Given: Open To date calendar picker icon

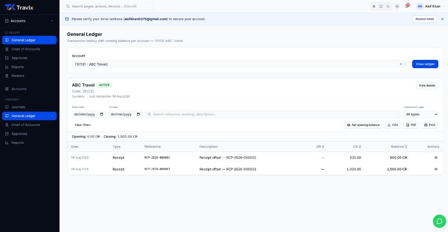Looking at the screenshot, I should tap(138, 114).
